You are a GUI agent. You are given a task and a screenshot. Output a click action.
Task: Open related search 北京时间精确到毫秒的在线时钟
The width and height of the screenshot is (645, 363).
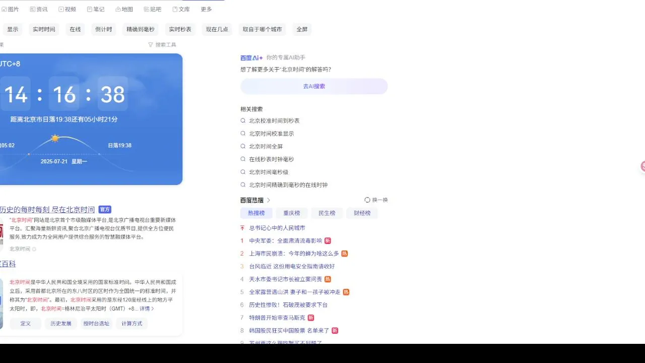288,185
